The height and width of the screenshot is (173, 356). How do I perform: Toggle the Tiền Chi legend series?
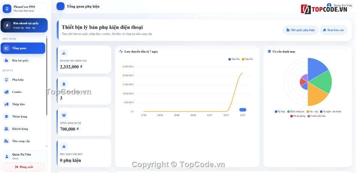(247, 59)
